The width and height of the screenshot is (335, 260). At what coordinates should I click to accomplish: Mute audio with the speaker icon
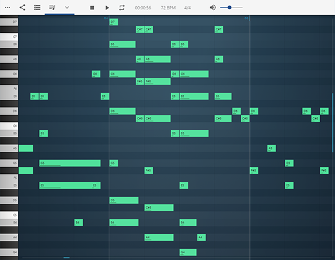[x=213, y=7]
